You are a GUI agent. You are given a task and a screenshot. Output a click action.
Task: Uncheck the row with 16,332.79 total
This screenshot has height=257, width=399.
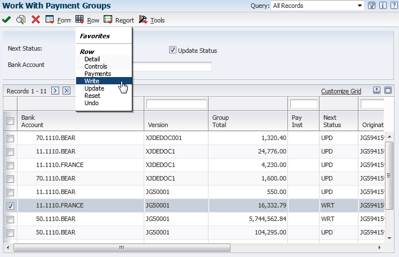coord(11,206)
